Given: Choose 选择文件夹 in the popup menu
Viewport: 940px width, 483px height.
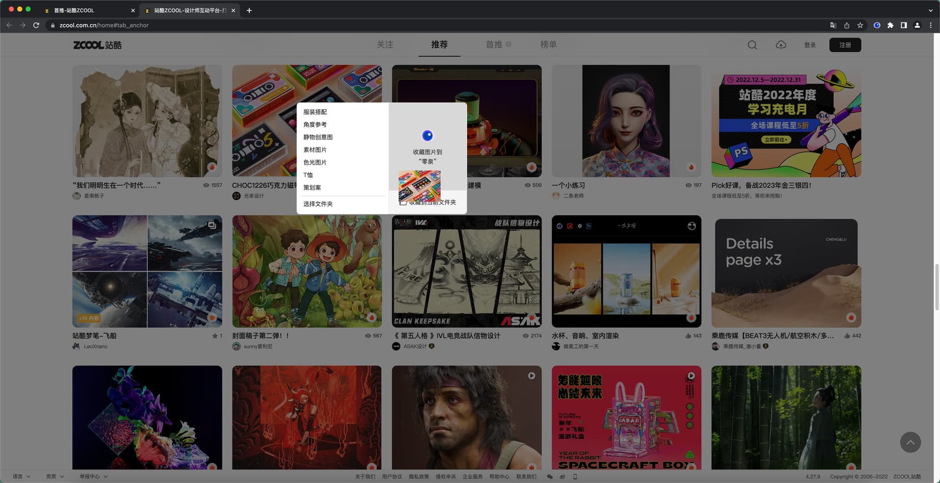Looking at the screenshot, I should coord(318,204).
